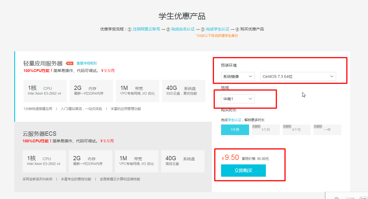368x199 pixels.
Task: Click 丰富的应用管理功能 text
Action: click(x=126, y=109)
